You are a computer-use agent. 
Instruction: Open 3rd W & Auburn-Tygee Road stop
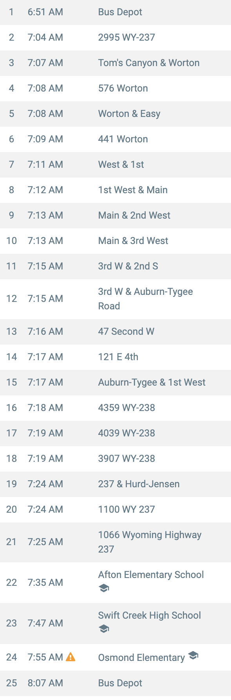[115, 299]
